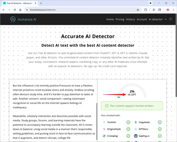Open the Account link in navbar
Viewport: 177px width, 142px height.
pos(142,19)
